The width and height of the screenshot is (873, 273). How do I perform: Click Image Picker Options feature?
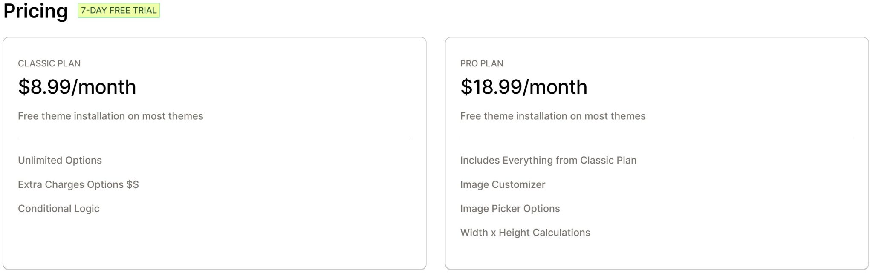[510, 208]
